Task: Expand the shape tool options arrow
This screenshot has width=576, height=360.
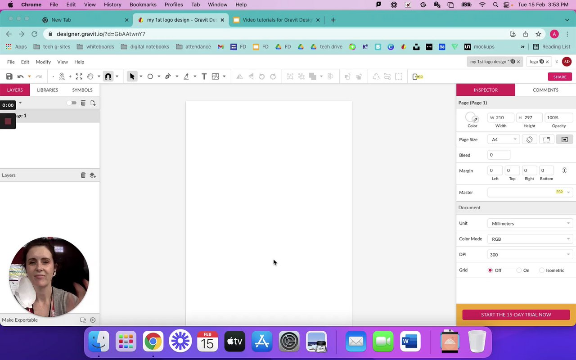Action: pyautogui.click(x=159, y=76)
